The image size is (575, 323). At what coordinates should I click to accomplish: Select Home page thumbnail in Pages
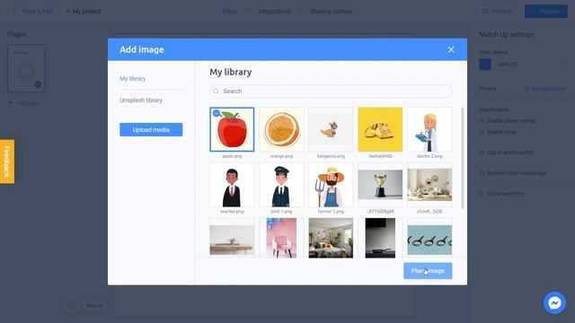point(26,68)
